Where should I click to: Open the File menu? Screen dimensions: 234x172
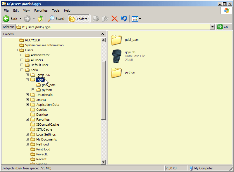tap(6, 10)
